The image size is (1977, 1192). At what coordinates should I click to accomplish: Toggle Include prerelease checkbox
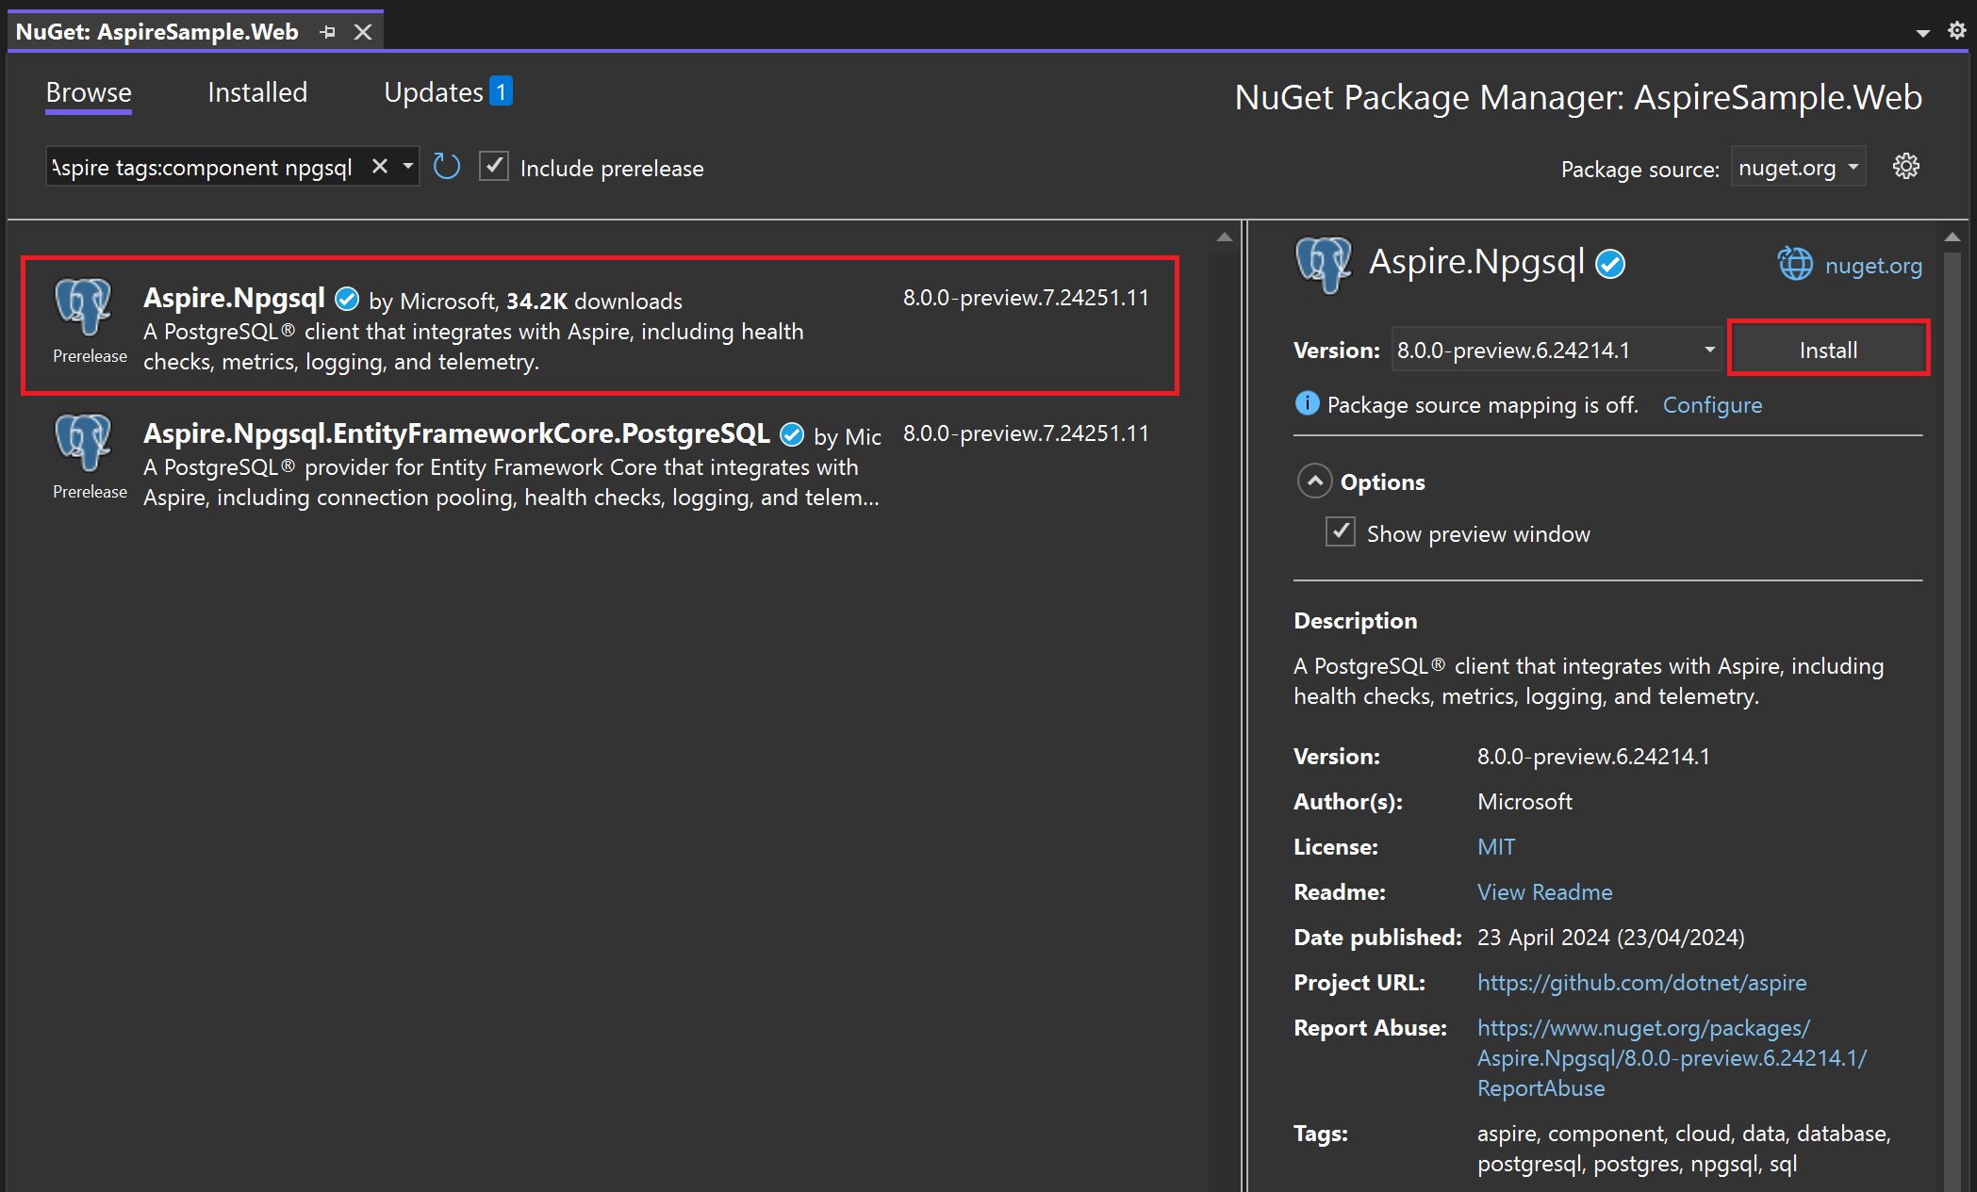tap(494, 167)
